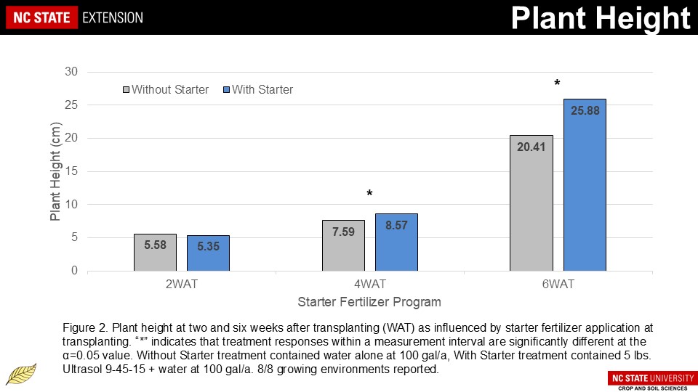Viewport: 698px width, 392px height.
Task: Click the gray 4WAT bar labeled 7.59
Action: click(343, 246)
